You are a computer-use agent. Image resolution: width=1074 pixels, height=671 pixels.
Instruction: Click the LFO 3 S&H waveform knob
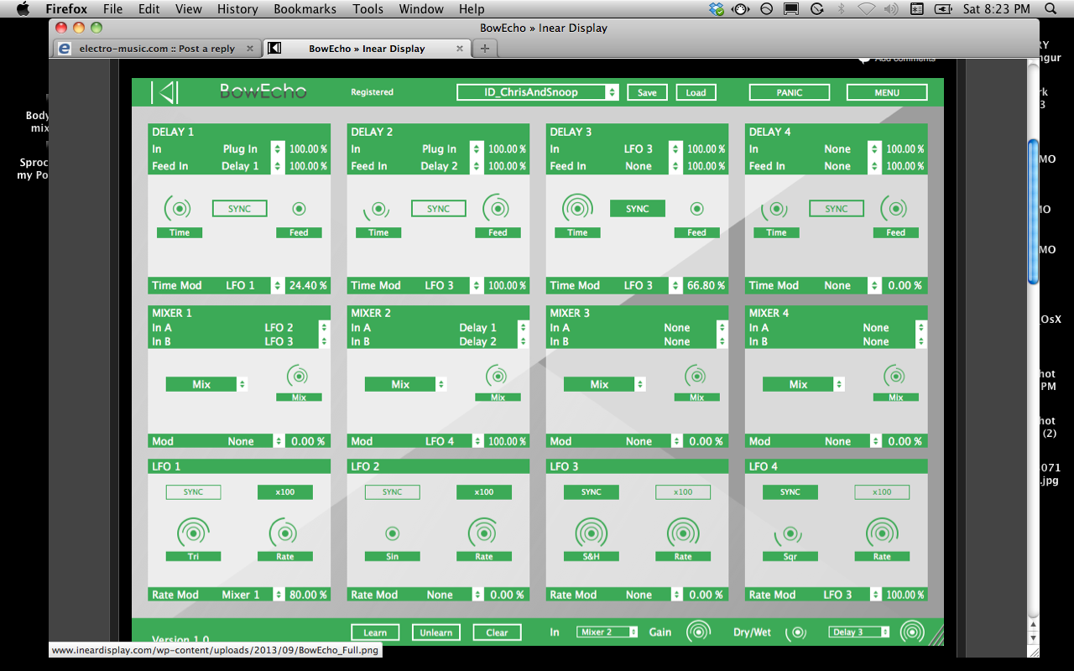pyautogui.click(x=591, y=533)
